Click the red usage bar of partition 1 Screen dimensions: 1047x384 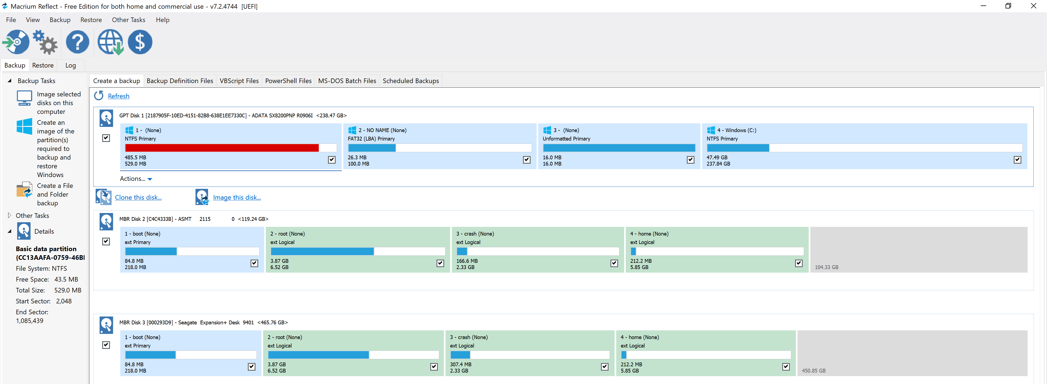coord(221,148)
